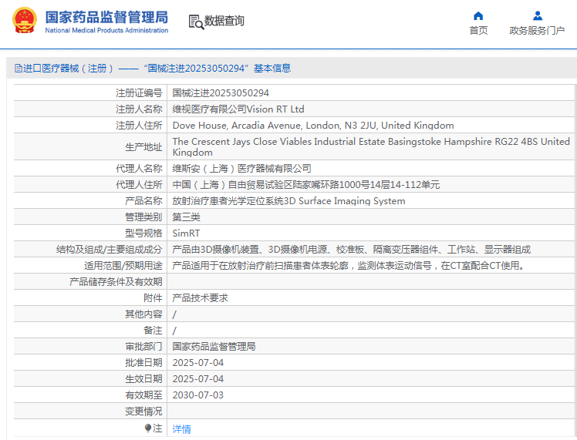Screen dimensions: 577x440
Task: Click the expiry date 2030-07-03
Action: coord(197,395)
